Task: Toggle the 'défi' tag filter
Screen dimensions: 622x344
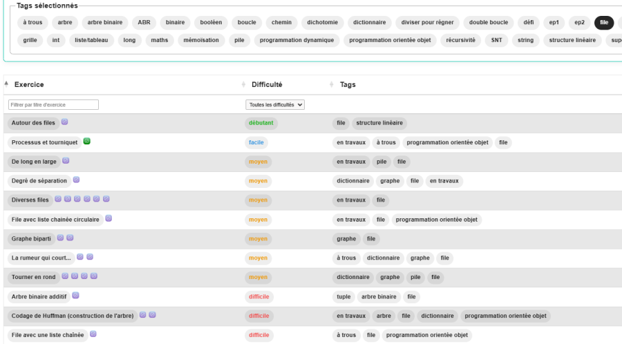Action: pos(529,23)
